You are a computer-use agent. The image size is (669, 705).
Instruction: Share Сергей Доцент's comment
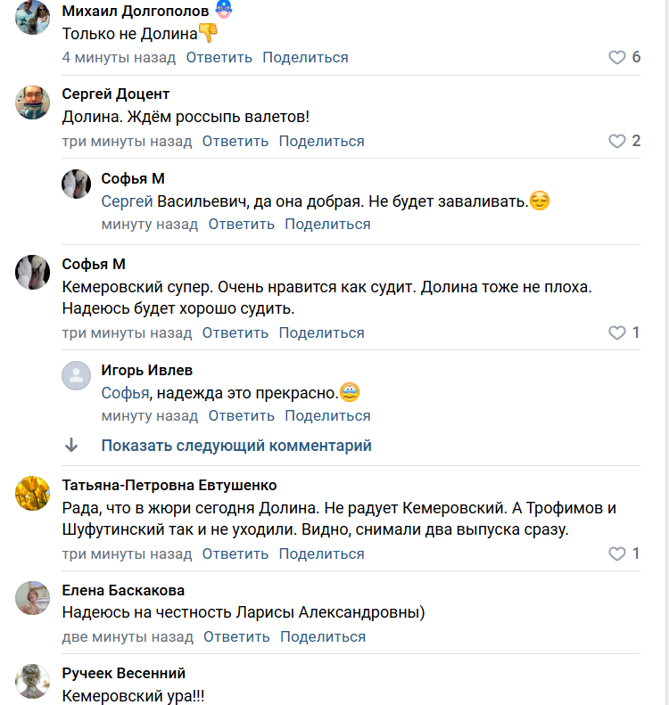(x=321, y=141)
